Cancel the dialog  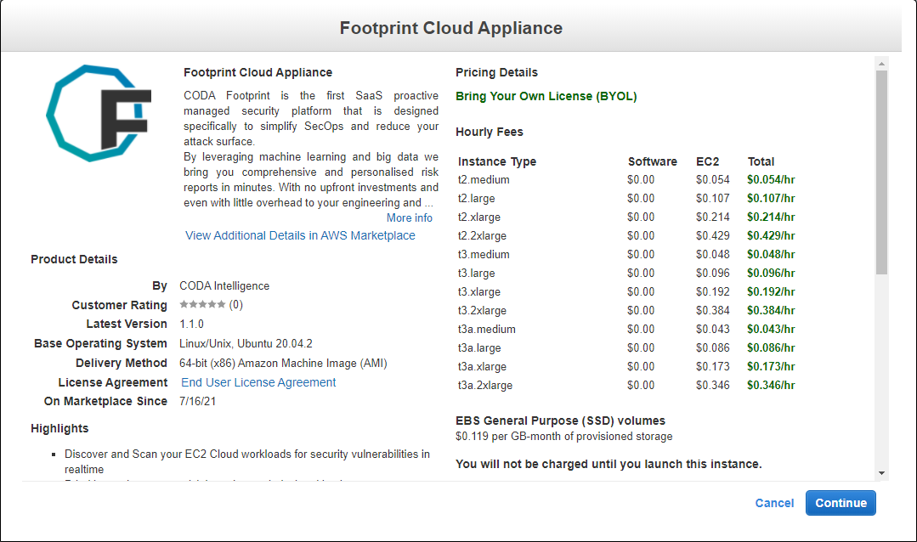coord(774,503)
